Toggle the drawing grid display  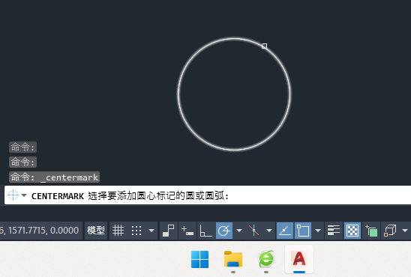pos(118,231)
